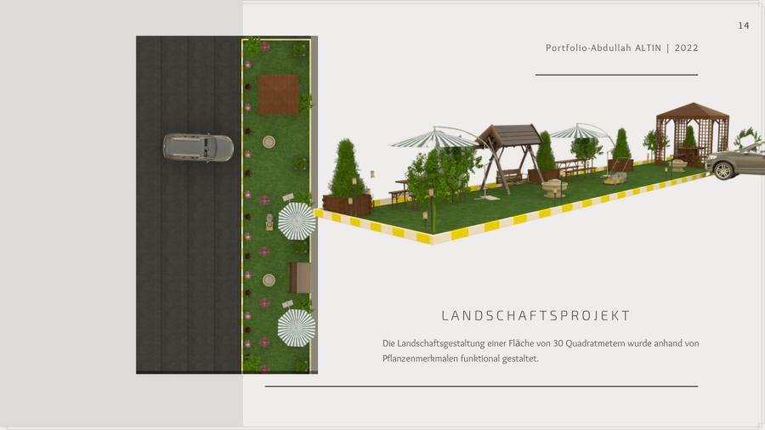The image size is (765, 430).
Task: Select the wooden gazebo in the 3D render
Action: 692,132
